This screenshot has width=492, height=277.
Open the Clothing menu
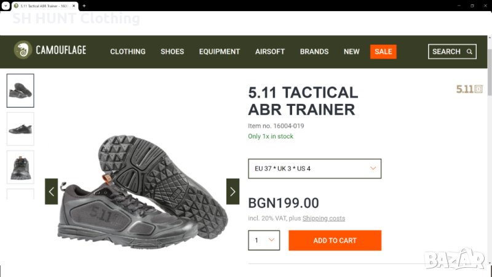(x=128, y=52)
